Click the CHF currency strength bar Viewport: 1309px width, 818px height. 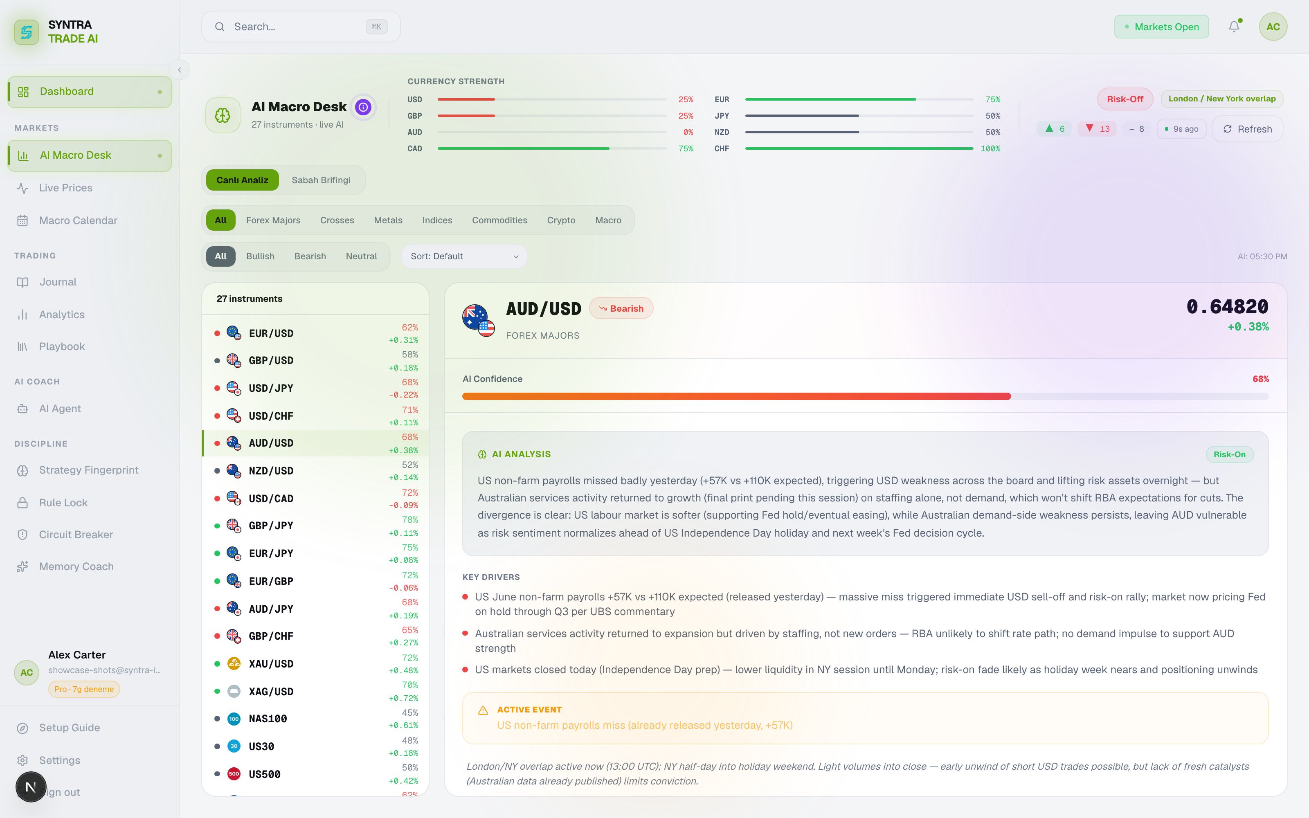[x=859, y=149]
